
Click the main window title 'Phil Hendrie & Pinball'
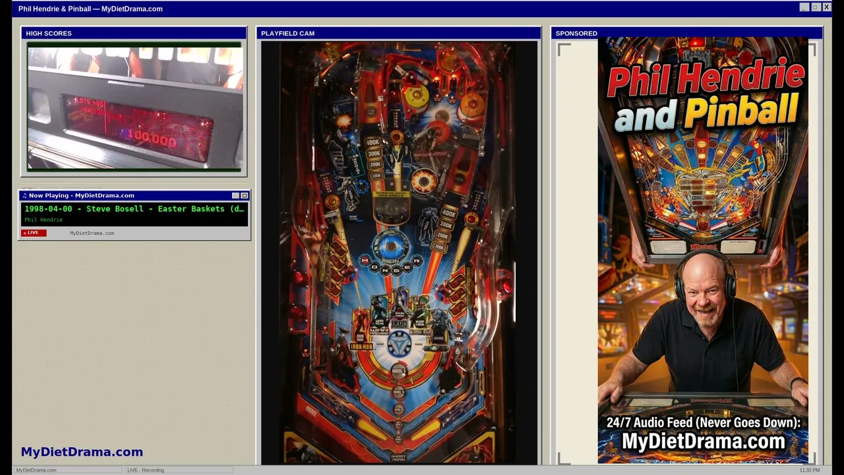coord(55,9)
